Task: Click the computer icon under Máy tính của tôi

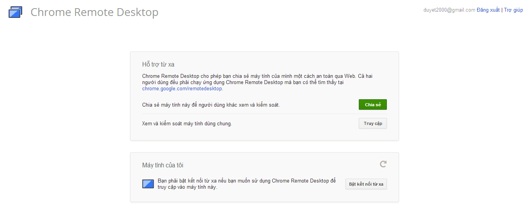Action: tap(148, 184)
